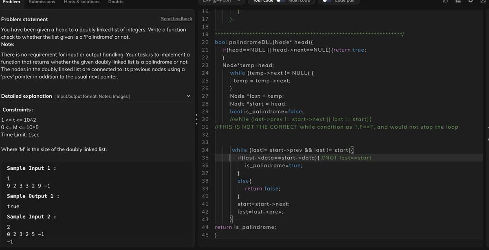The width and height of the screenshot is (489, 250).
Task: Click the fullscreen editor icon
Action: pos(482,1)
